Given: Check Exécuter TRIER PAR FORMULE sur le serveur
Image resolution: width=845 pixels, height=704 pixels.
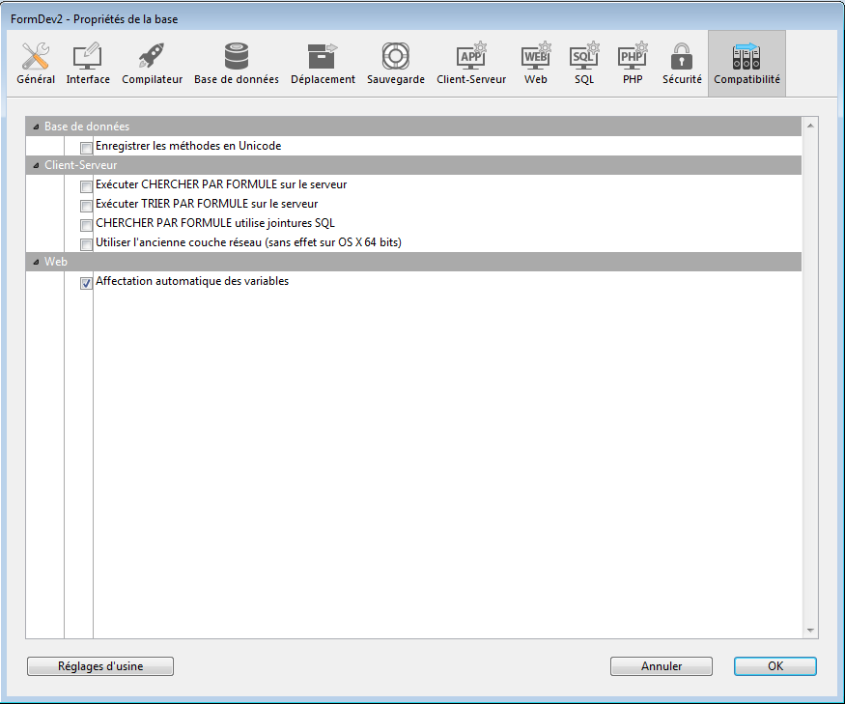Looking at the screenshot, I should [x=86, y=206].
